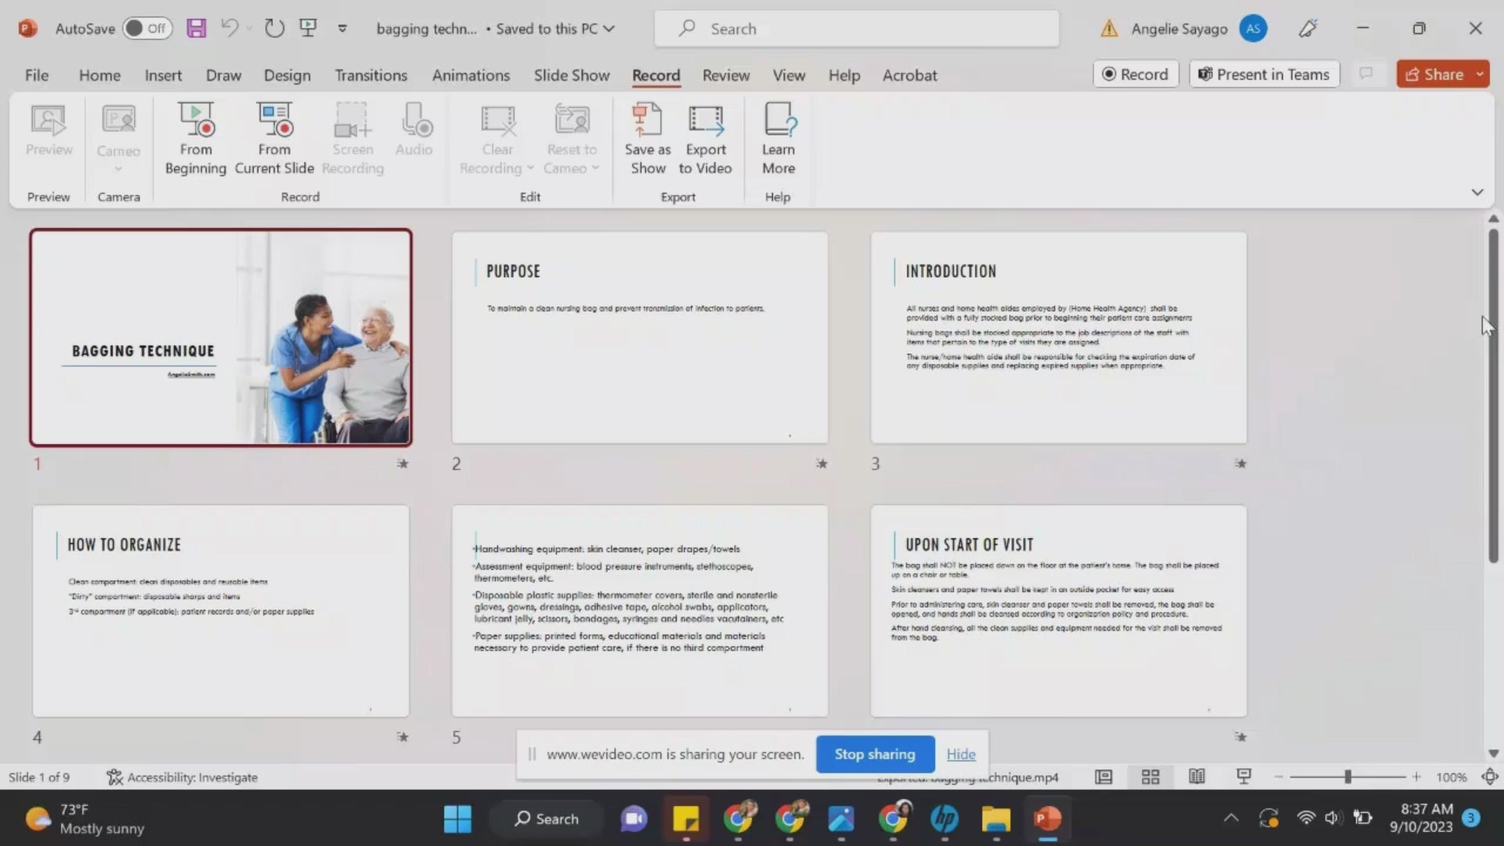Click the PowerPoint taskbar icon

[1047, 818]
